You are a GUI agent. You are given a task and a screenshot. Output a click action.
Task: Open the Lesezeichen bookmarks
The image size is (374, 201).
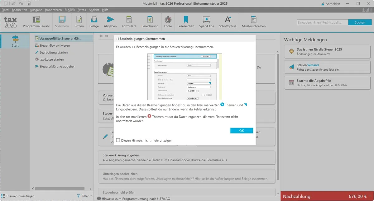click(x=186, y=22)
